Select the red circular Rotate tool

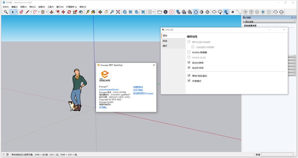coord(69,12)
